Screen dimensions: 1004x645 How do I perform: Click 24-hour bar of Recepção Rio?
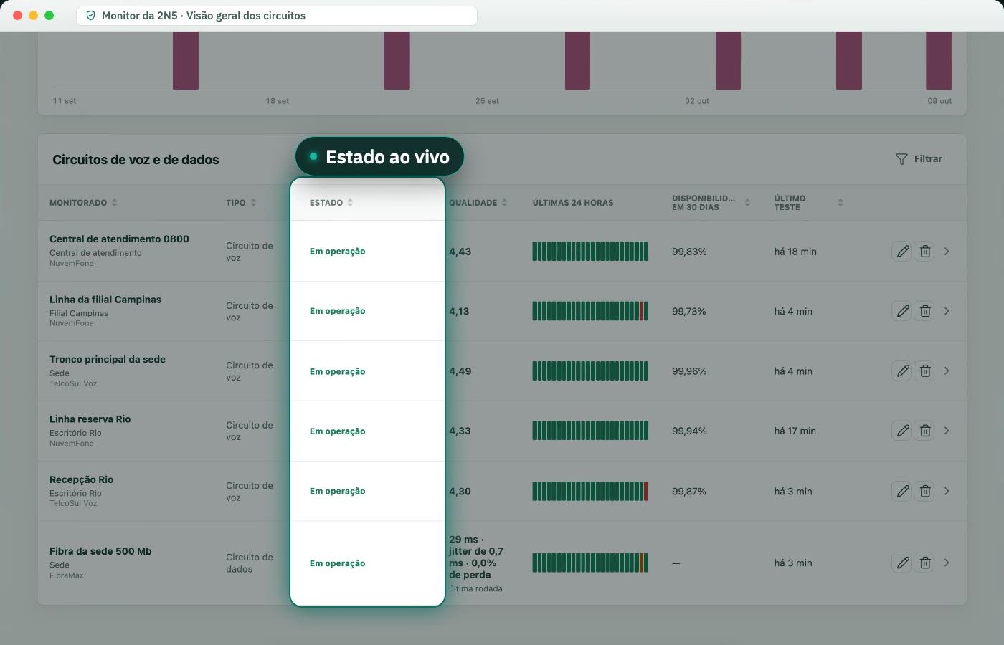click(590, 491)
